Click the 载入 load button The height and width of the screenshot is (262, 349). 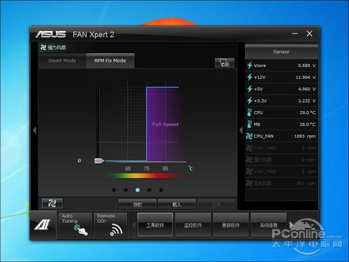click(x=177, y=204)
